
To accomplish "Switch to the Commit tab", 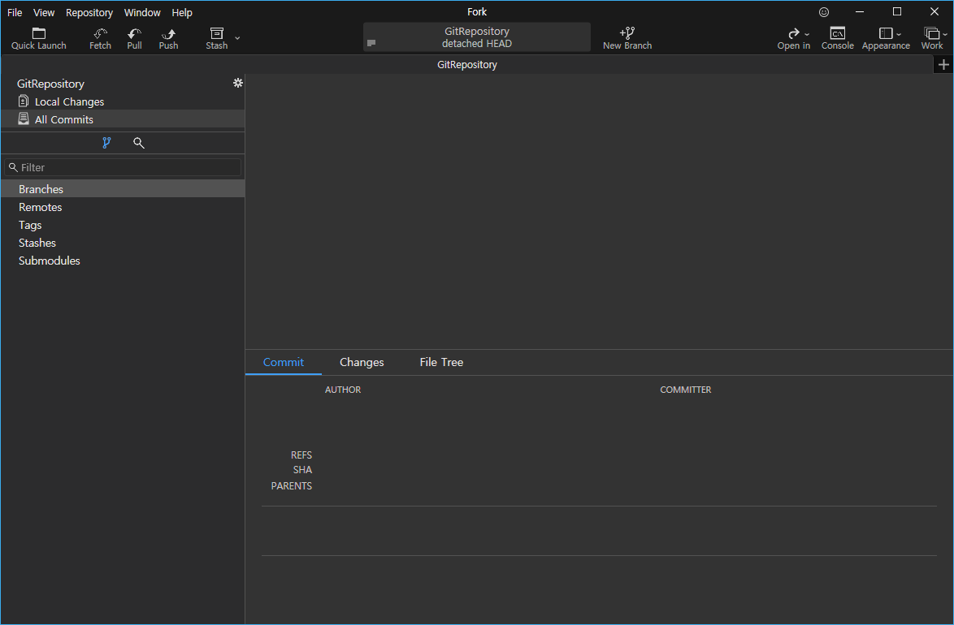I will point(284,362).
